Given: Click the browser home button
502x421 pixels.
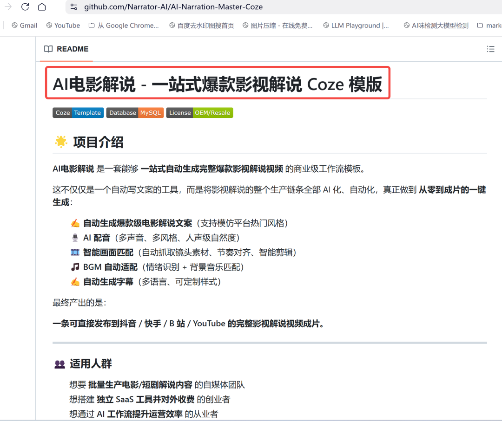Looking at the screenshot, I should click(42, 6).
